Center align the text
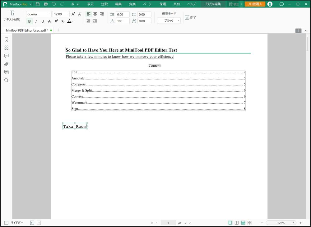 pos(95,14)
